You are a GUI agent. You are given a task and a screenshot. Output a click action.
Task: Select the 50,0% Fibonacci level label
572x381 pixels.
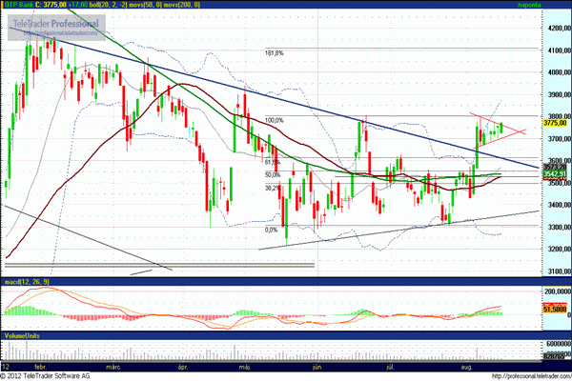272,175
